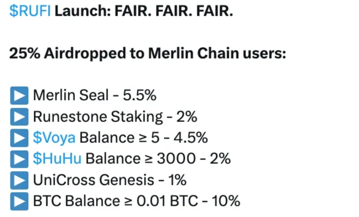This screenshot has width=359, height=217.
Task: Click the '10%' allocation at line end
Action: (x=226, y=201)
